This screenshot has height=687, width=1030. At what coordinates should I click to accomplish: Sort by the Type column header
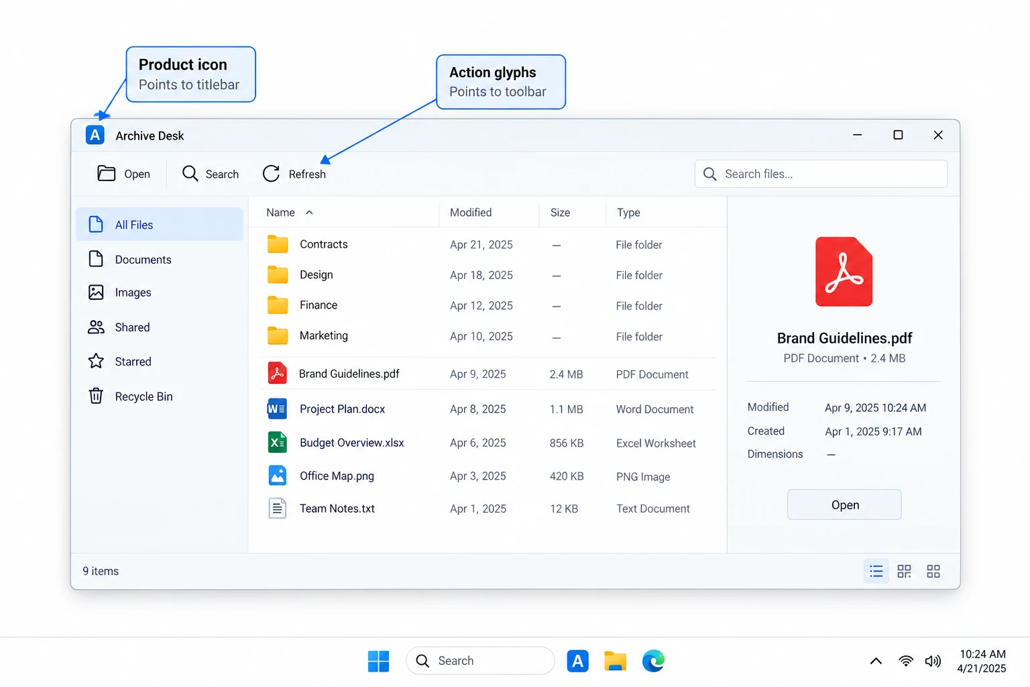click(x=628, y=213)
